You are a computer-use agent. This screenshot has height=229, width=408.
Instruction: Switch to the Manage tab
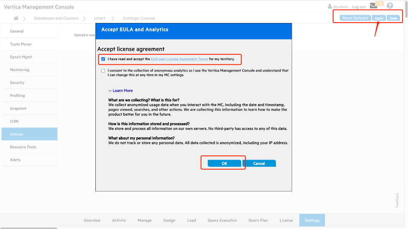pos(144,220)
